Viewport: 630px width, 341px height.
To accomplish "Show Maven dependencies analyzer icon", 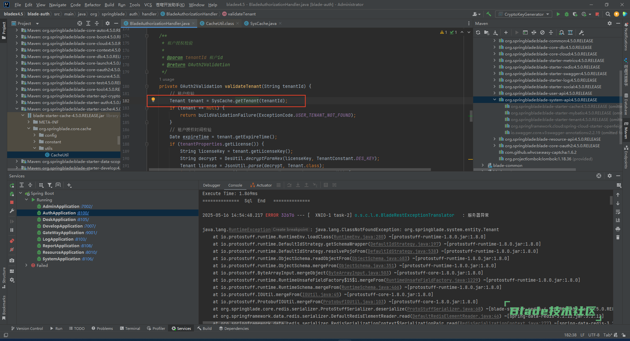I will click(x=562, y=32).
